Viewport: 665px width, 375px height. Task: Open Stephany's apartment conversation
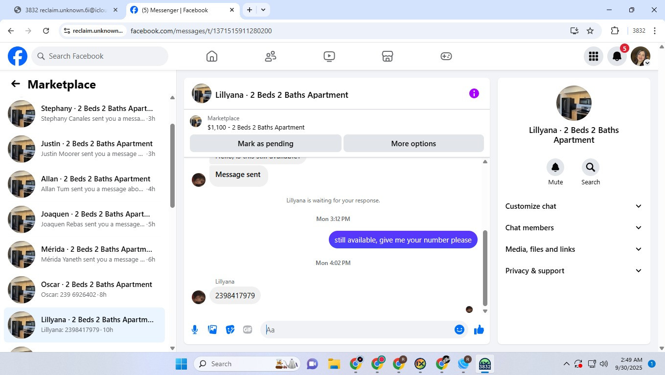pyautogui.click(x=84, y=114)
